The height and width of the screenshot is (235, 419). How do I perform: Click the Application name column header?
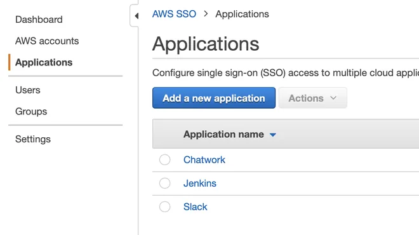pyautogui.click(x=223, y=134)
